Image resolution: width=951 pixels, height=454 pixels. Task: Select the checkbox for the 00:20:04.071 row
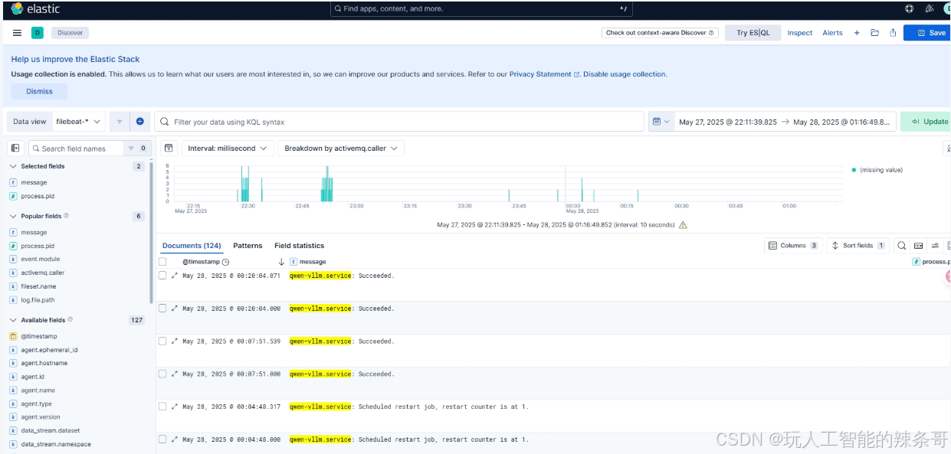click(162, 276)
